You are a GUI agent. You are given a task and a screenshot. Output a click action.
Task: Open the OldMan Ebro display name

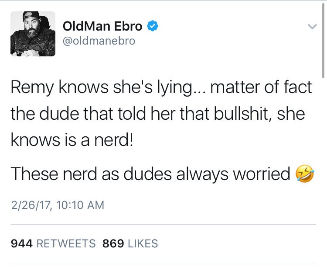[x=102, y=26]
